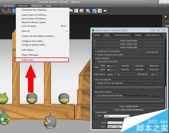Image resolution: width=169 pixels, height=133 pixels.
Task: Open the Image sampler Type dropdown
Action: [117, 116]
